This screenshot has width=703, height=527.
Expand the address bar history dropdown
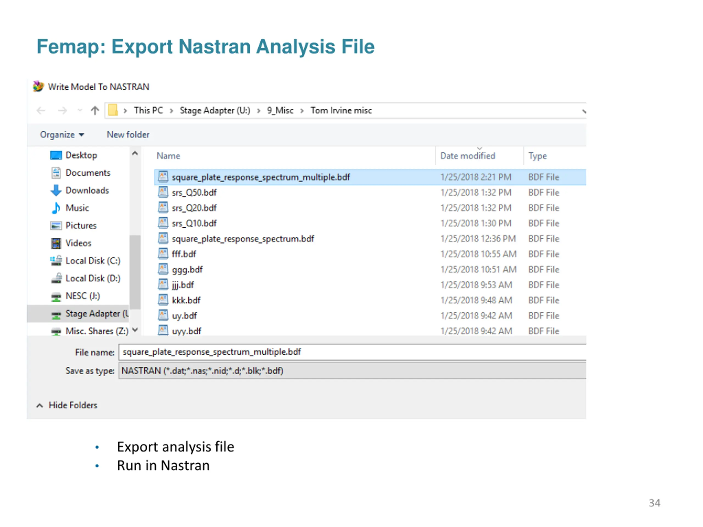click(584, 111)
